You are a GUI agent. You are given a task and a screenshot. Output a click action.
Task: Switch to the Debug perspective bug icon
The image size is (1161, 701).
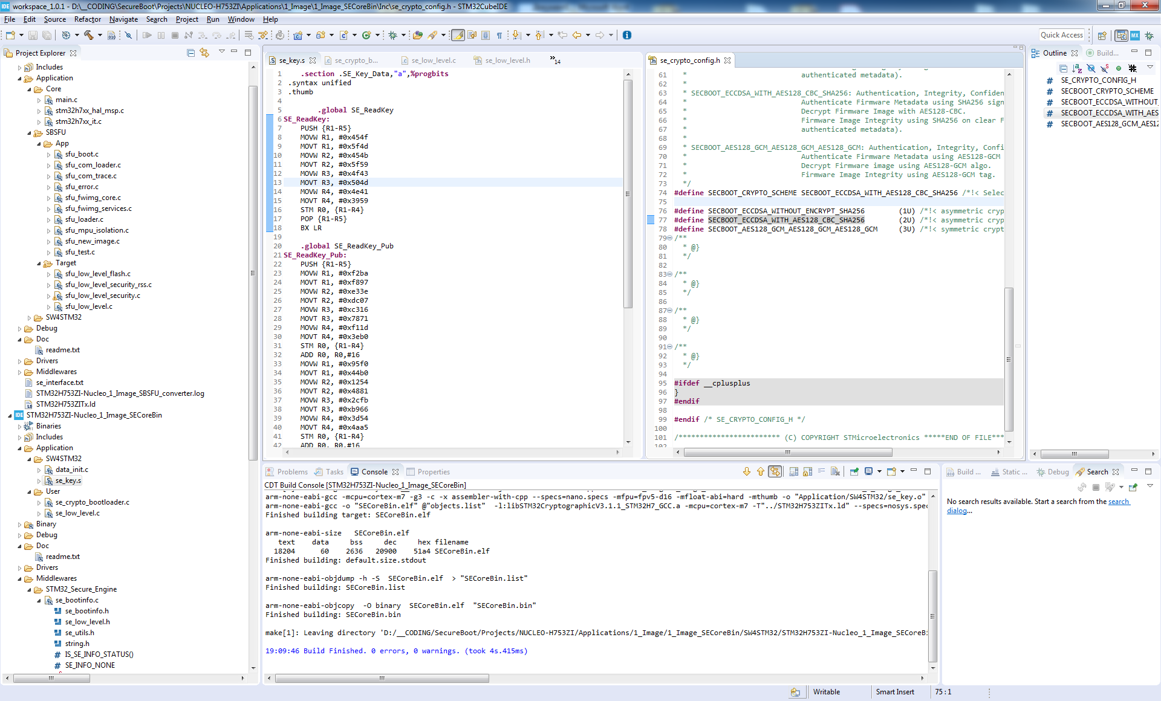click(1149, 36)
